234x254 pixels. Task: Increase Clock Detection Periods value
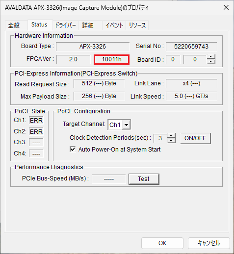tap(171, 135)
